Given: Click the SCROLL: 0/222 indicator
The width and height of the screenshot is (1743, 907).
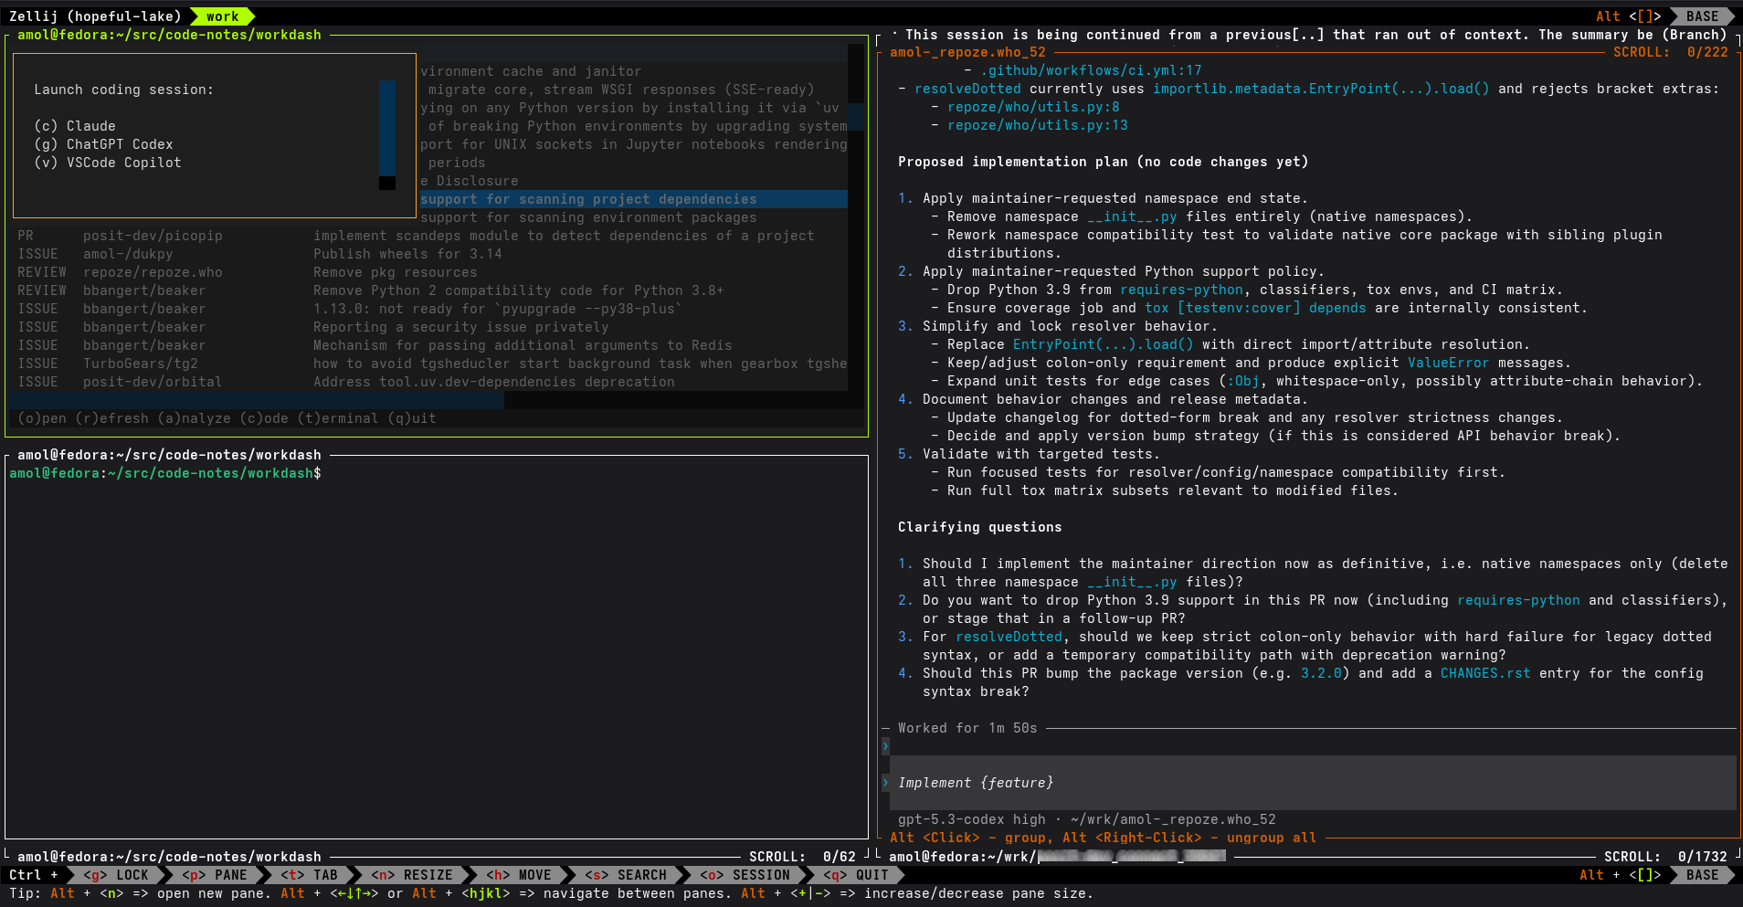Looking at the screenshot, I should tap(1670, 52).
